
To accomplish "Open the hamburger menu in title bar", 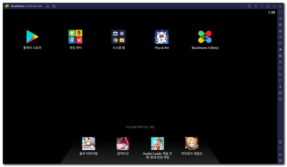I will (x=256, y=6).
